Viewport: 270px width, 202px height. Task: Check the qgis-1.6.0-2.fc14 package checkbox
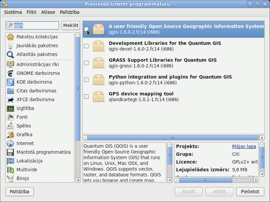[86, 29]
